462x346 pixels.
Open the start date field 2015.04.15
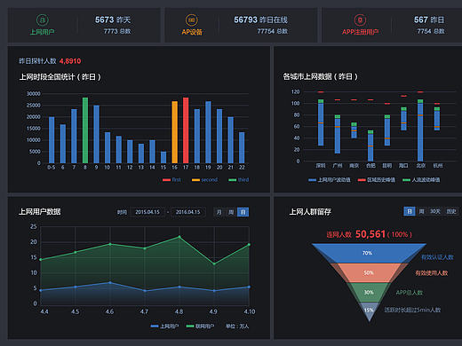tap(147, 212)
